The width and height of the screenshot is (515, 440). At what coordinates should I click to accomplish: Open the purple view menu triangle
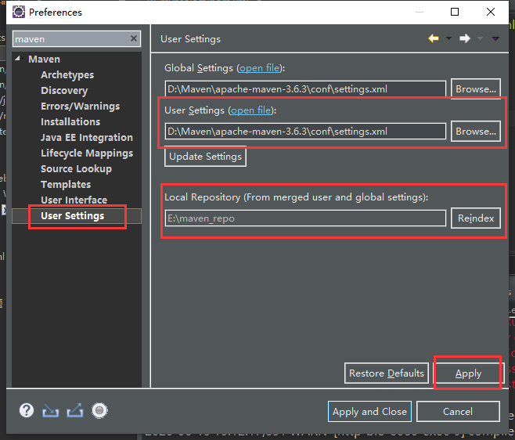pos(495,39)
